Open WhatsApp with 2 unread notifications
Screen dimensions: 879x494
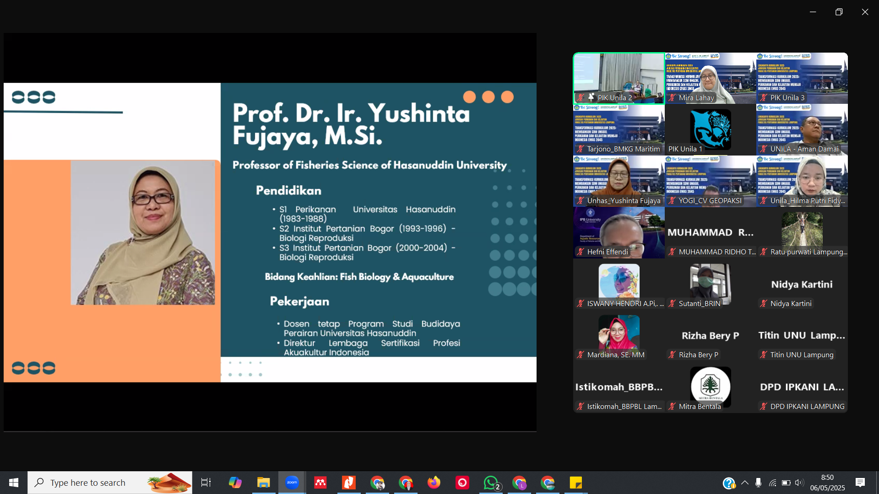click(491, 483)
